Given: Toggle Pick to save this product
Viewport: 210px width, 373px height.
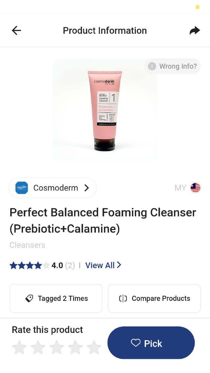Looking at the screenshot, I should coord(151,343).
